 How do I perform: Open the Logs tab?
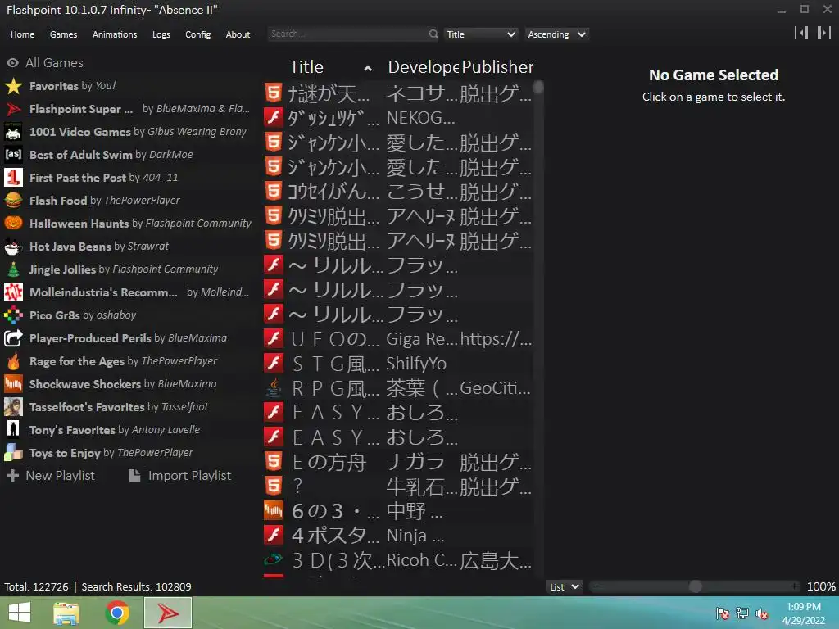pyautogui.click(x=161, y=34)
